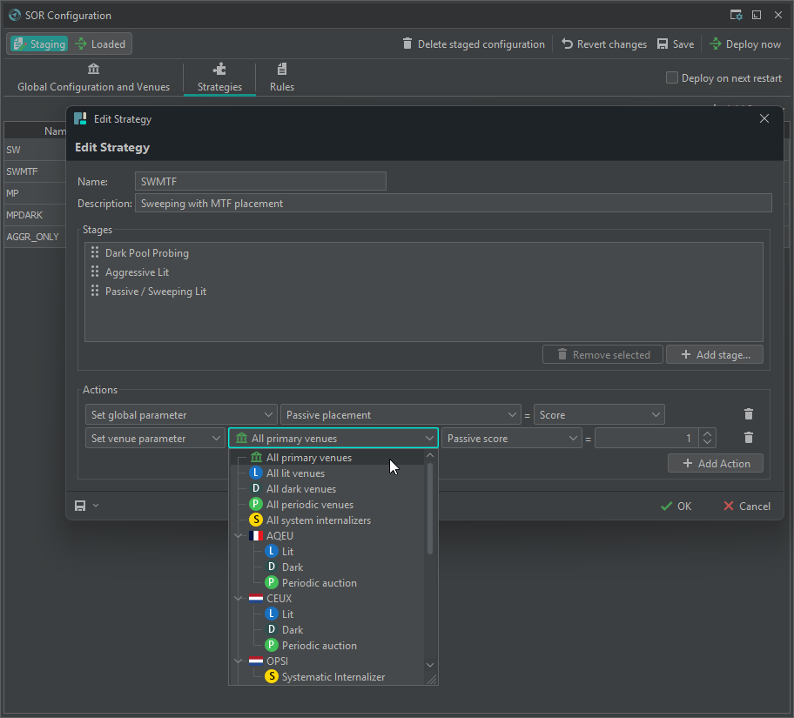Open the Passive score parameter dropdown
The image size is (794, 718).
[511, 439]
